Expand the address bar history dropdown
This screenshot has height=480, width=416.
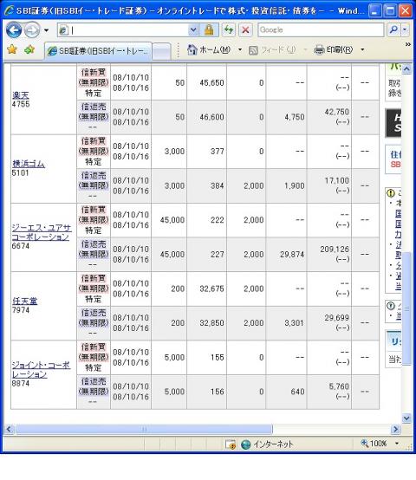[x=193, y=30]
